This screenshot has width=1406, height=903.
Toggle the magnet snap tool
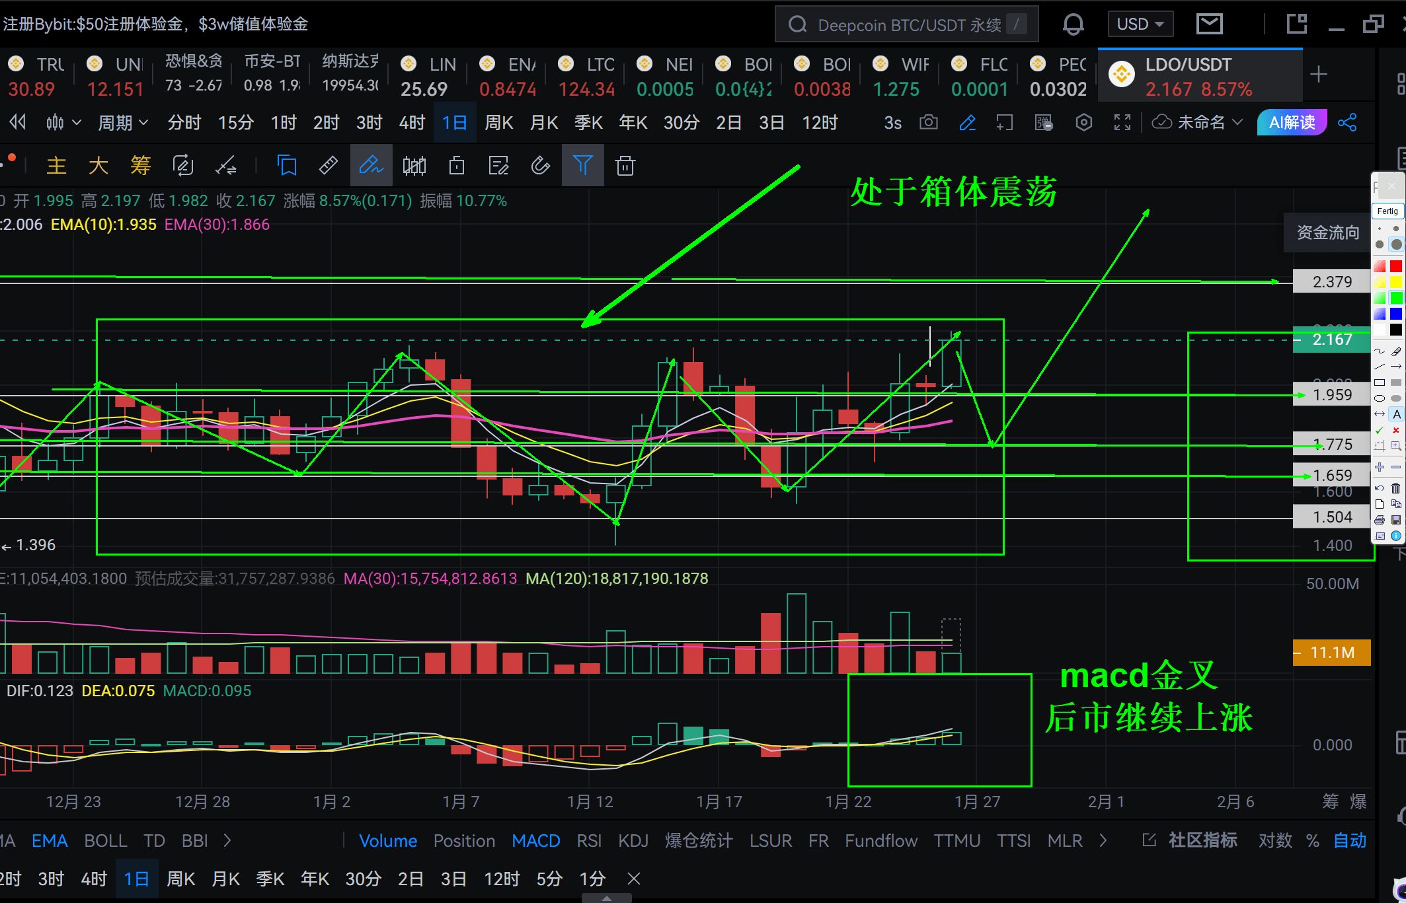(540, 165)
